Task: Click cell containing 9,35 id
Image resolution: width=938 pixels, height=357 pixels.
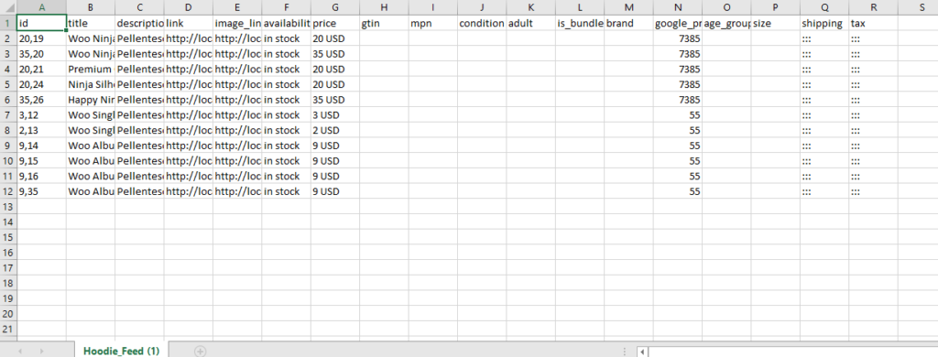Action: (x=42, y=191)
